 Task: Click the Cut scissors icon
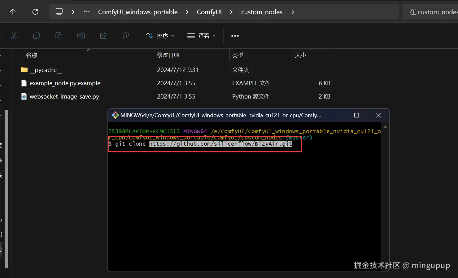(x=14, y=36)
